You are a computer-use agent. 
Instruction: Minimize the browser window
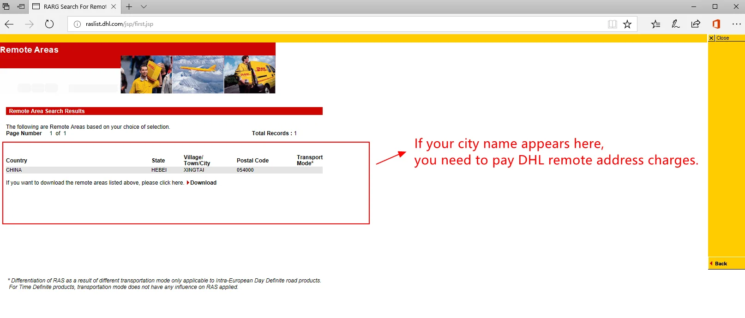694,6
